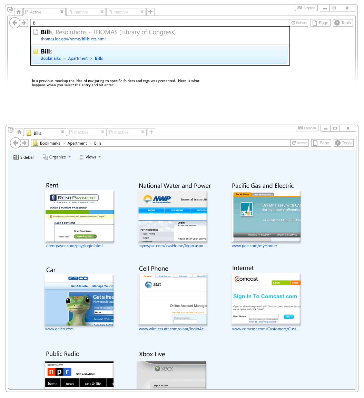364x398 pixels.
Task: Click the back arrow in the Bills window
Action: 16,143
